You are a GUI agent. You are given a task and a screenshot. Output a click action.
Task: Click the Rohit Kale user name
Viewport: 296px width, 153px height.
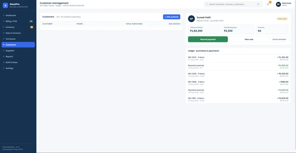(x=287, y=3)
